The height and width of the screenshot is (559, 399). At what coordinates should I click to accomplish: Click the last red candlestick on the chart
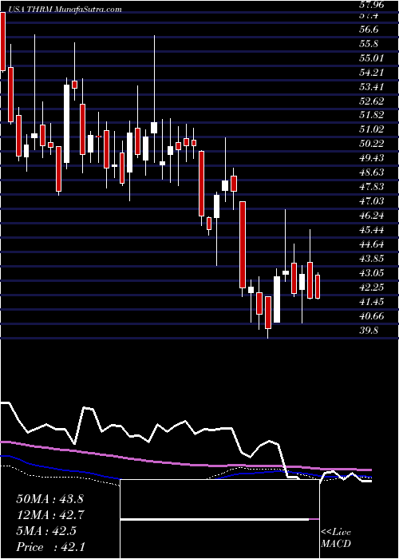coord(318,286)
